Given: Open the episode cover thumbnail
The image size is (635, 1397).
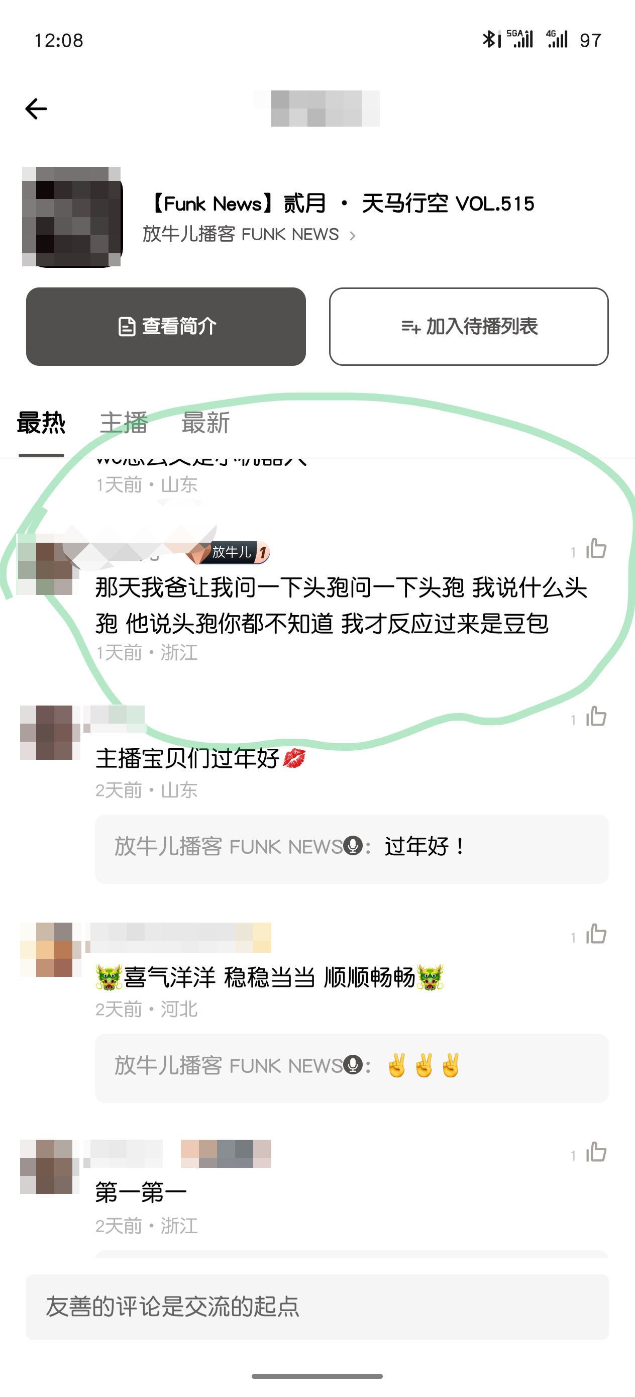Looking at the screenshot, I should click(x=72, y=217).
